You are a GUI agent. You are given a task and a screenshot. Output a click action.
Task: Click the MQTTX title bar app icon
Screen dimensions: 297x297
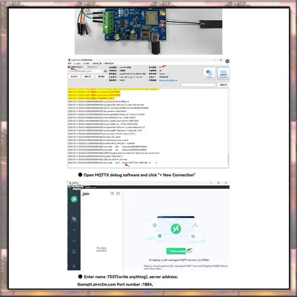[70, 183]
